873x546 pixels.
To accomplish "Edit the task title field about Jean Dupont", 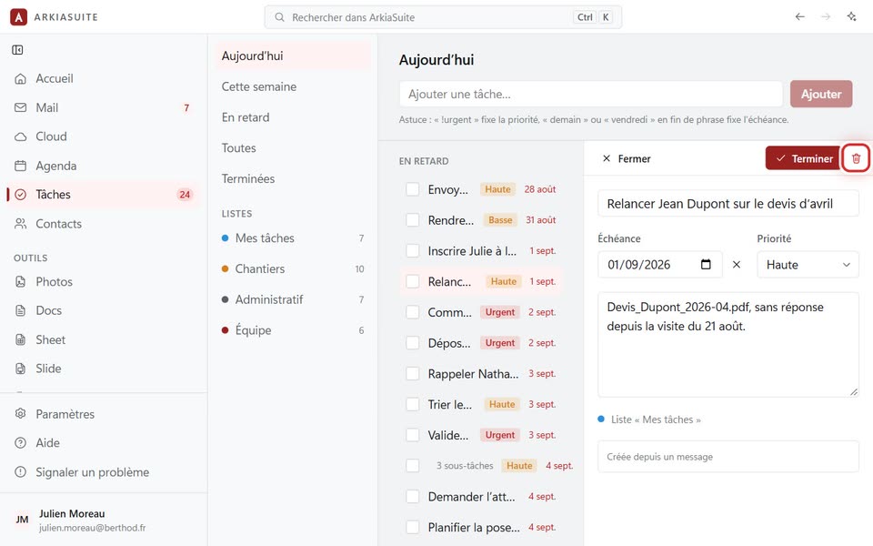I will (x=728, y=204).
